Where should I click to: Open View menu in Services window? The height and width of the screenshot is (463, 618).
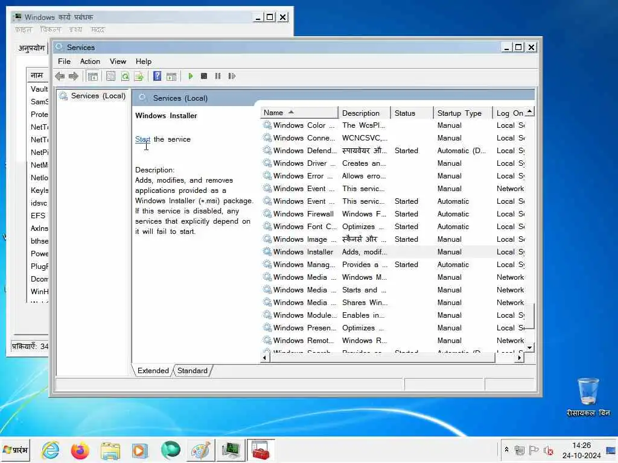[x=118, y=61]
